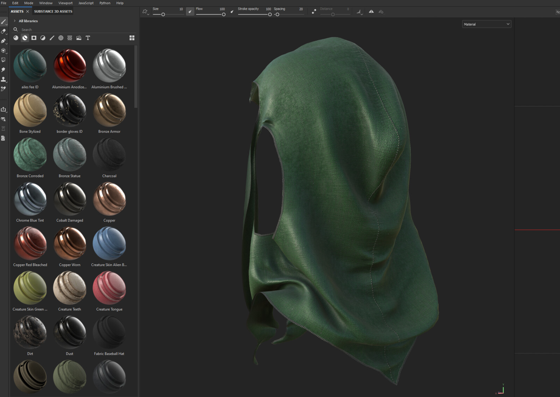Adjust the Size slider
This screenshot has width=560, height=397.
coord(168,14)
